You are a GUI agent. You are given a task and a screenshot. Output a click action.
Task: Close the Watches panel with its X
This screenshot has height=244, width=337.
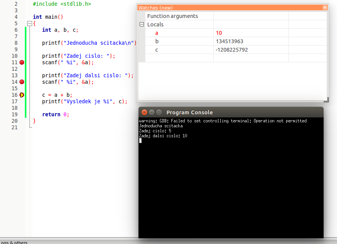325,8
